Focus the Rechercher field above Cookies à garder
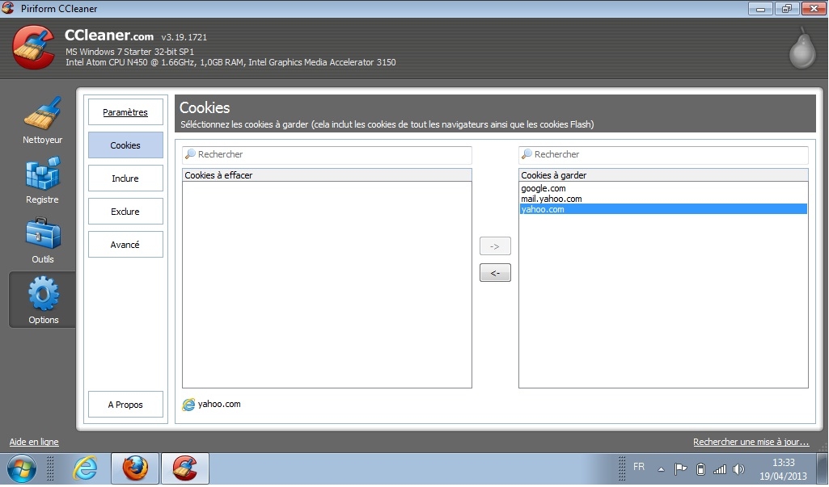Screen dimensions: 829x487 pos(663,155)
